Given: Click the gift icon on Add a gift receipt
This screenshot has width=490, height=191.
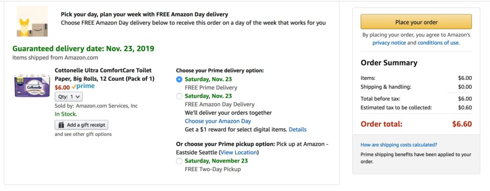Looking at the screenshot, I should 61,125.
